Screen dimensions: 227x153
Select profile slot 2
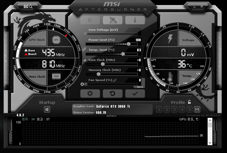(167, 110)
